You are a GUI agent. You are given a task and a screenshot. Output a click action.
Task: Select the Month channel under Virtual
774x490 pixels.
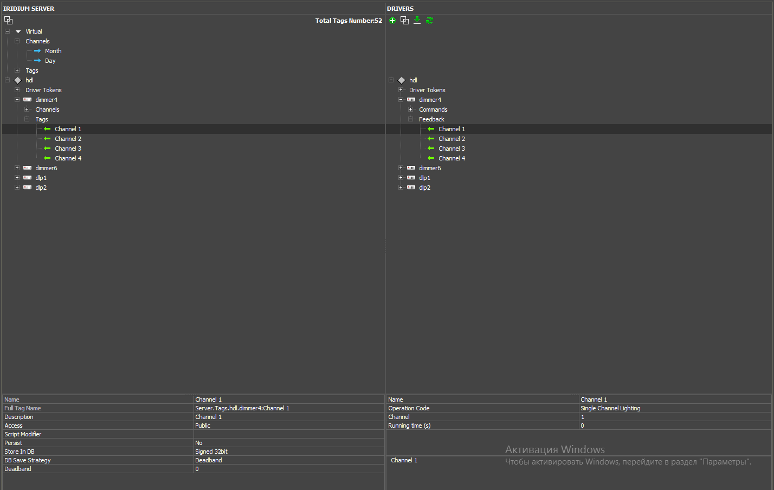[53, 51]
